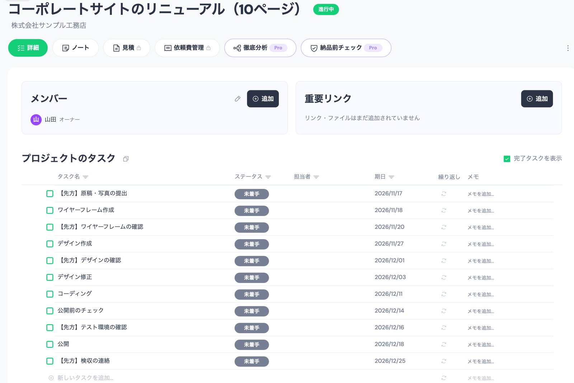Click 追加 button in 重要リンク panel
The image size is (574, 383).
coord(537,99)
